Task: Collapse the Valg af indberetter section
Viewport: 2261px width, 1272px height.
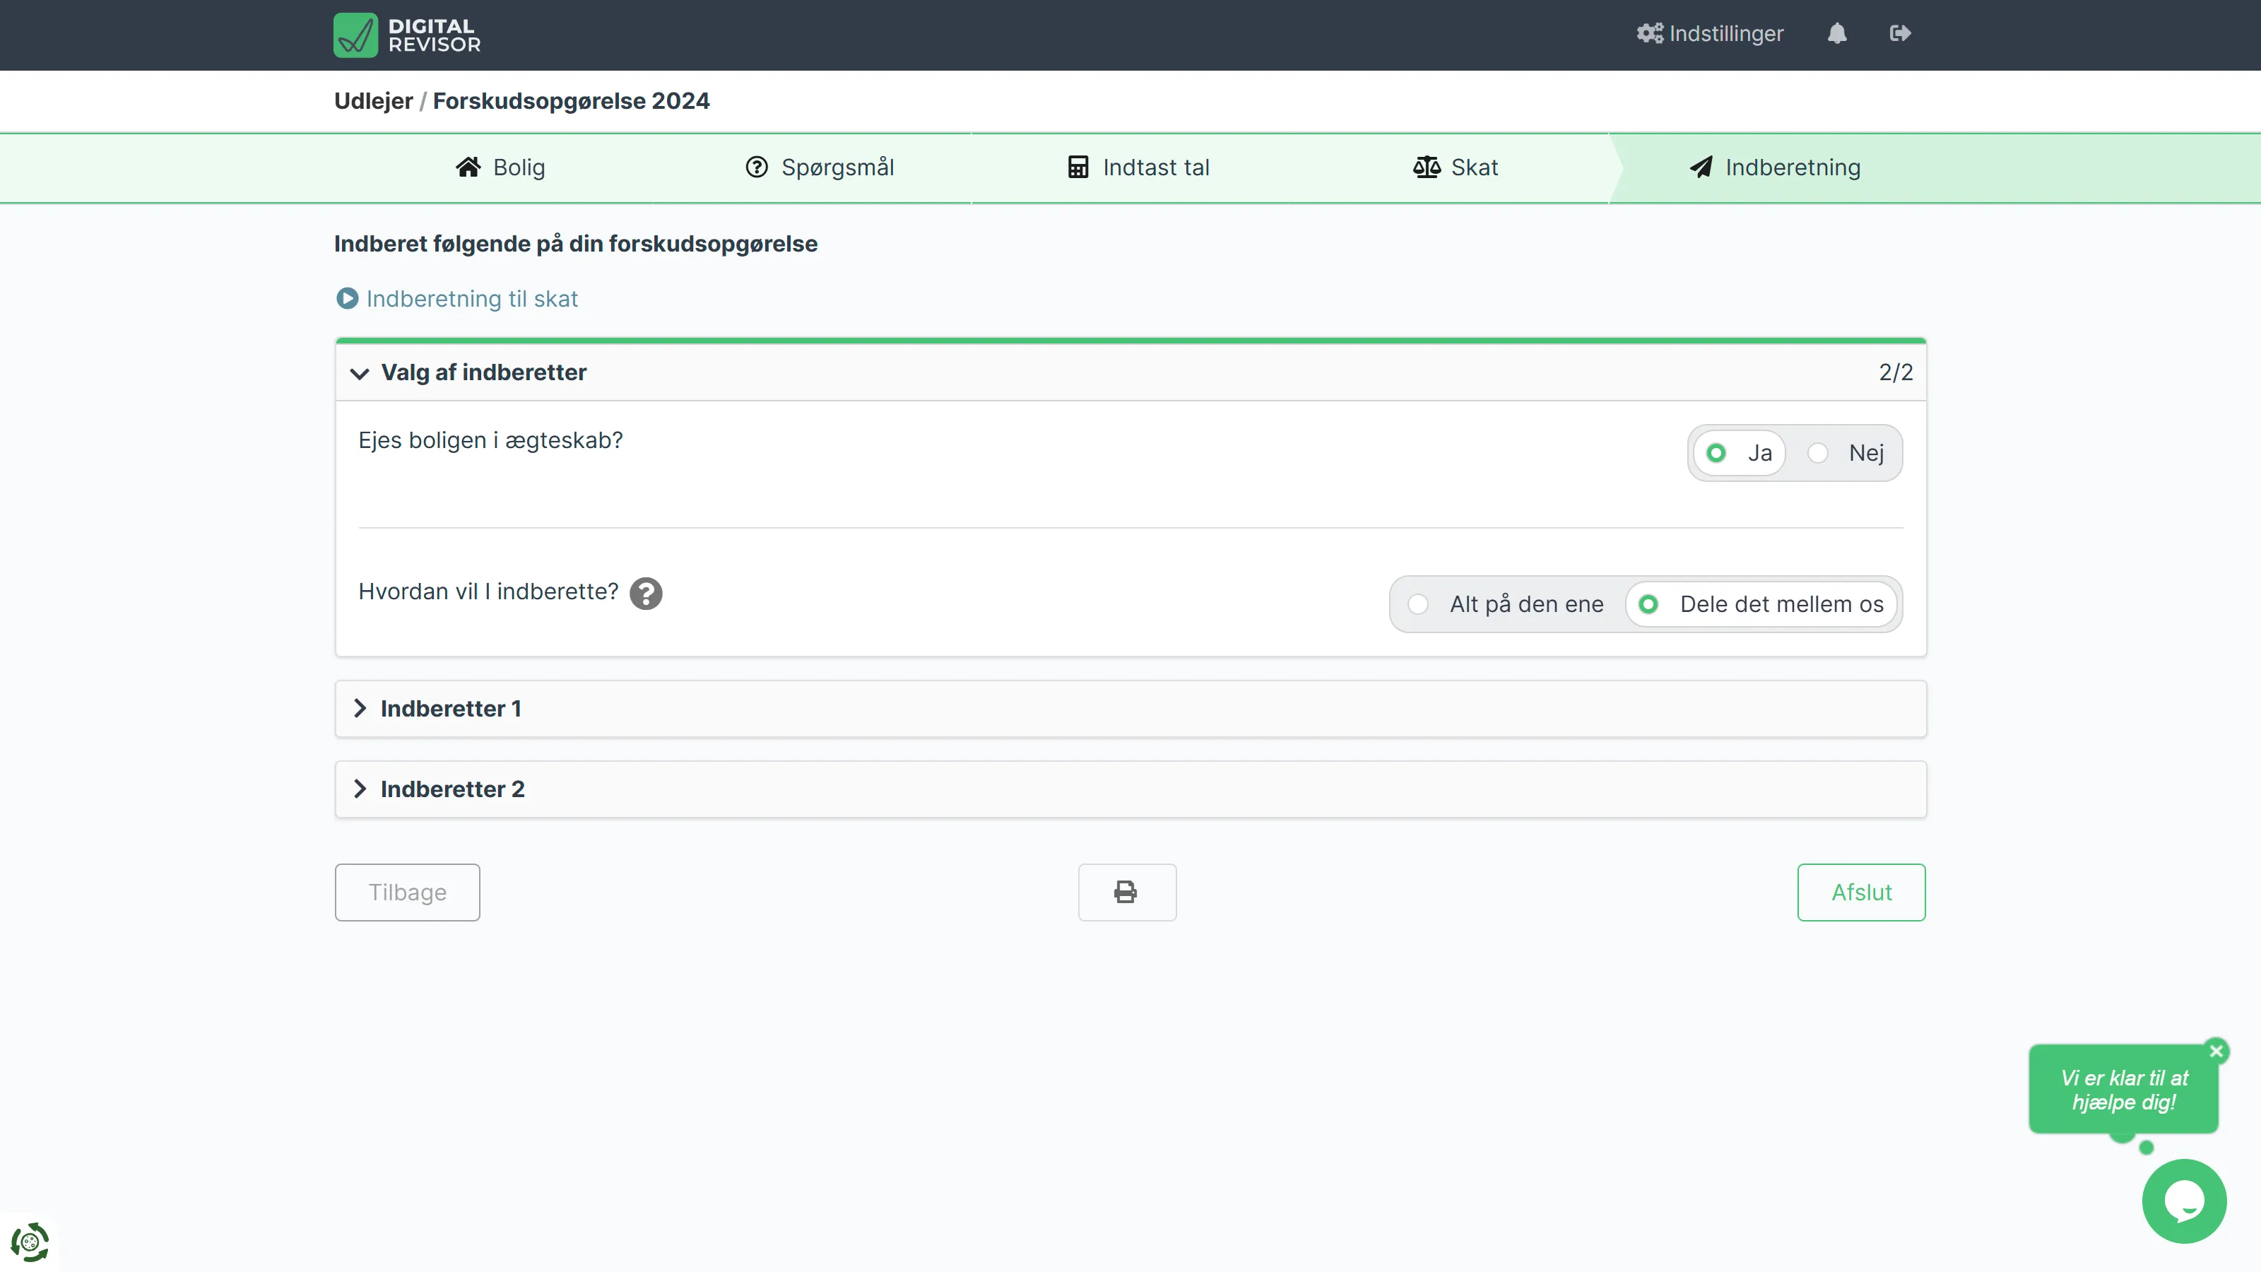Action: click(x=483, y=372)
